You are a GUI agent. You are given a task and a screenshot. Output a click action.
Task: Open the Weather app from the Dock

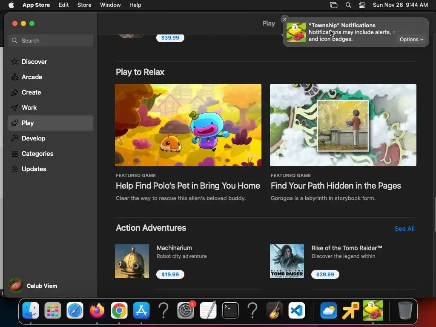(328, 310)
